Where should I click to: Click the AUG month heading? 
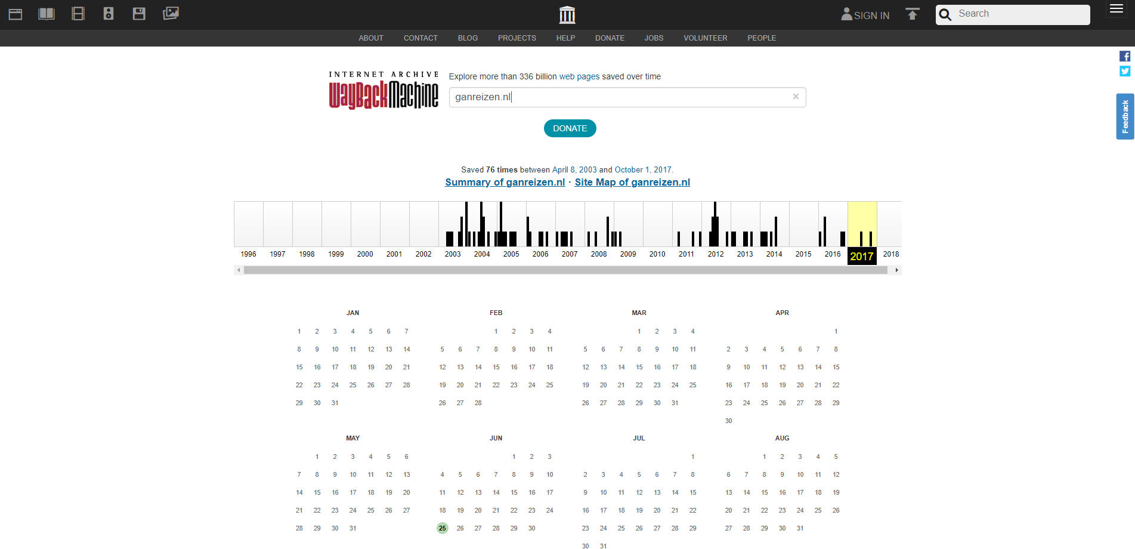[x=782, y=438]
